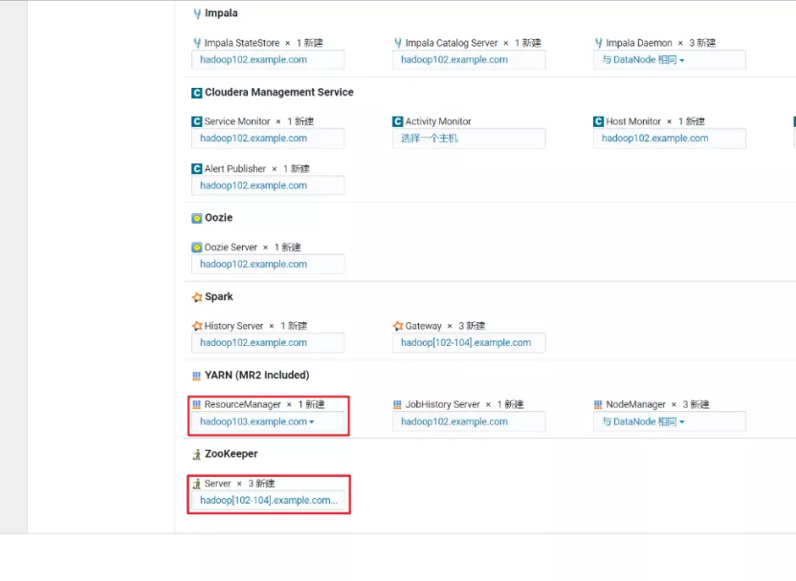Click the "1 新建" count beside ResourceManager
The image size is (796, 581).
coord(311,404)
